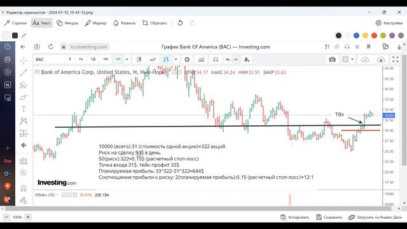Select the Стрелки arrow tool
This screenshot has height=229, width=407.
point(15,23)
